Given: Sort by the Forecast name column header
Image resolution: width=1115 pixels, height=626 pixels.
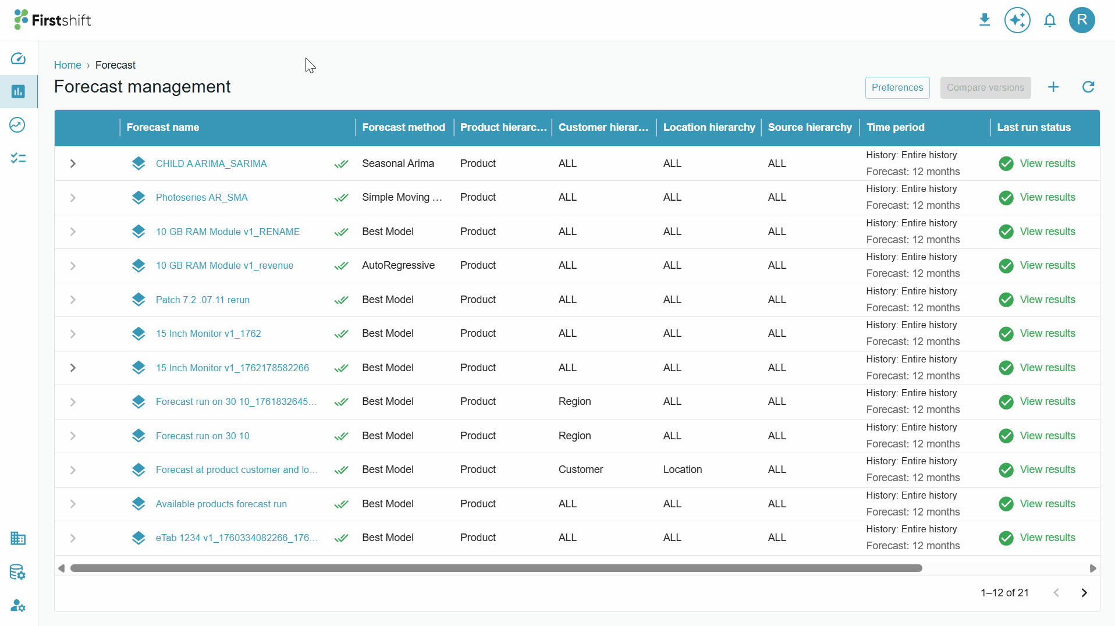Looking at the screenshot, I should coord(163,127).
